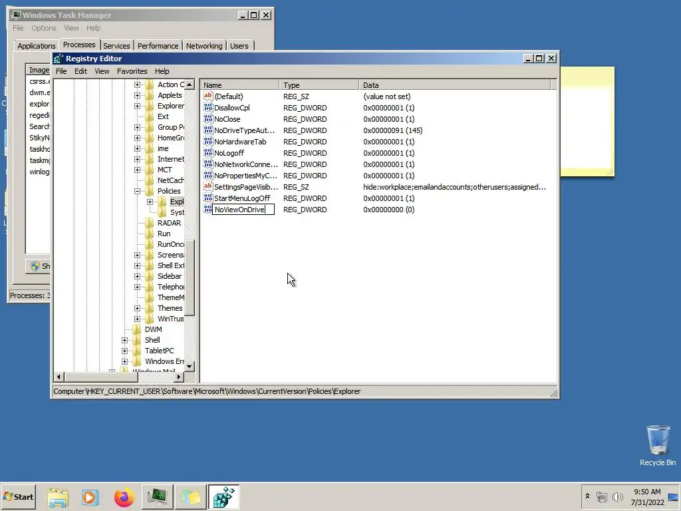Image resolution: width=681 pixels, height=511 pixels.
Task: Open Windows Explorer from the taskbar
Action: click(58, 496)
